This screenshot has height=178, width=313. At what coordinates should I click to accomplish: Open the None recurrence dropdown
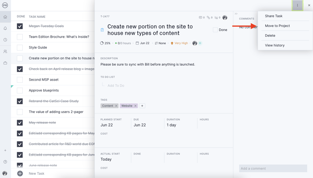tap(160, 43)
